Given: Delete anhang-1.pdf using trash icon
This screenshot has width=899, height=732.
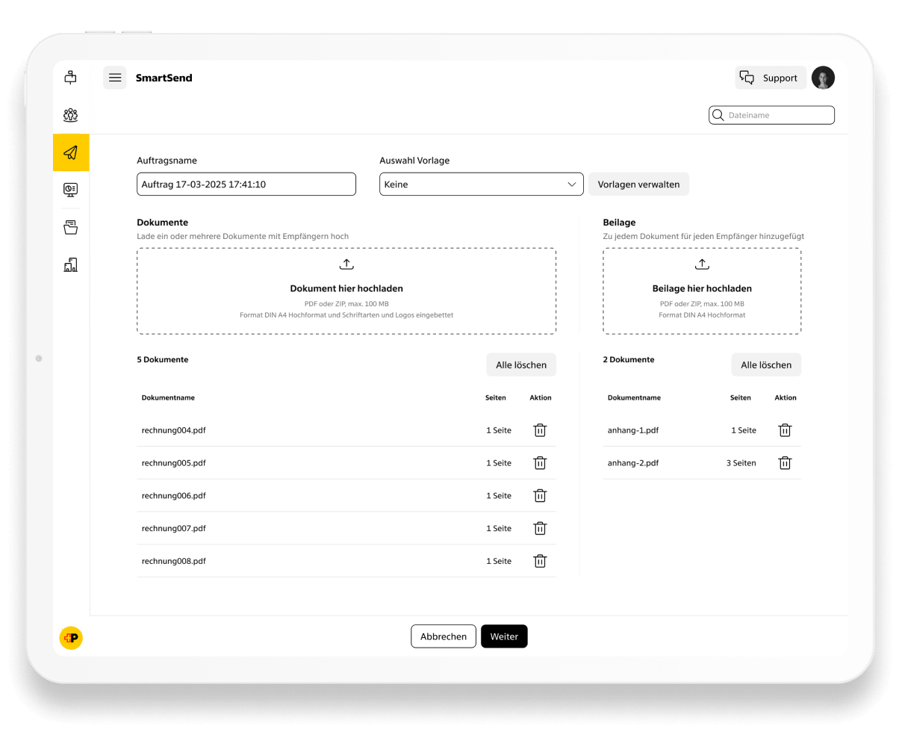Looking at the screenshot, I should [785, 430].
